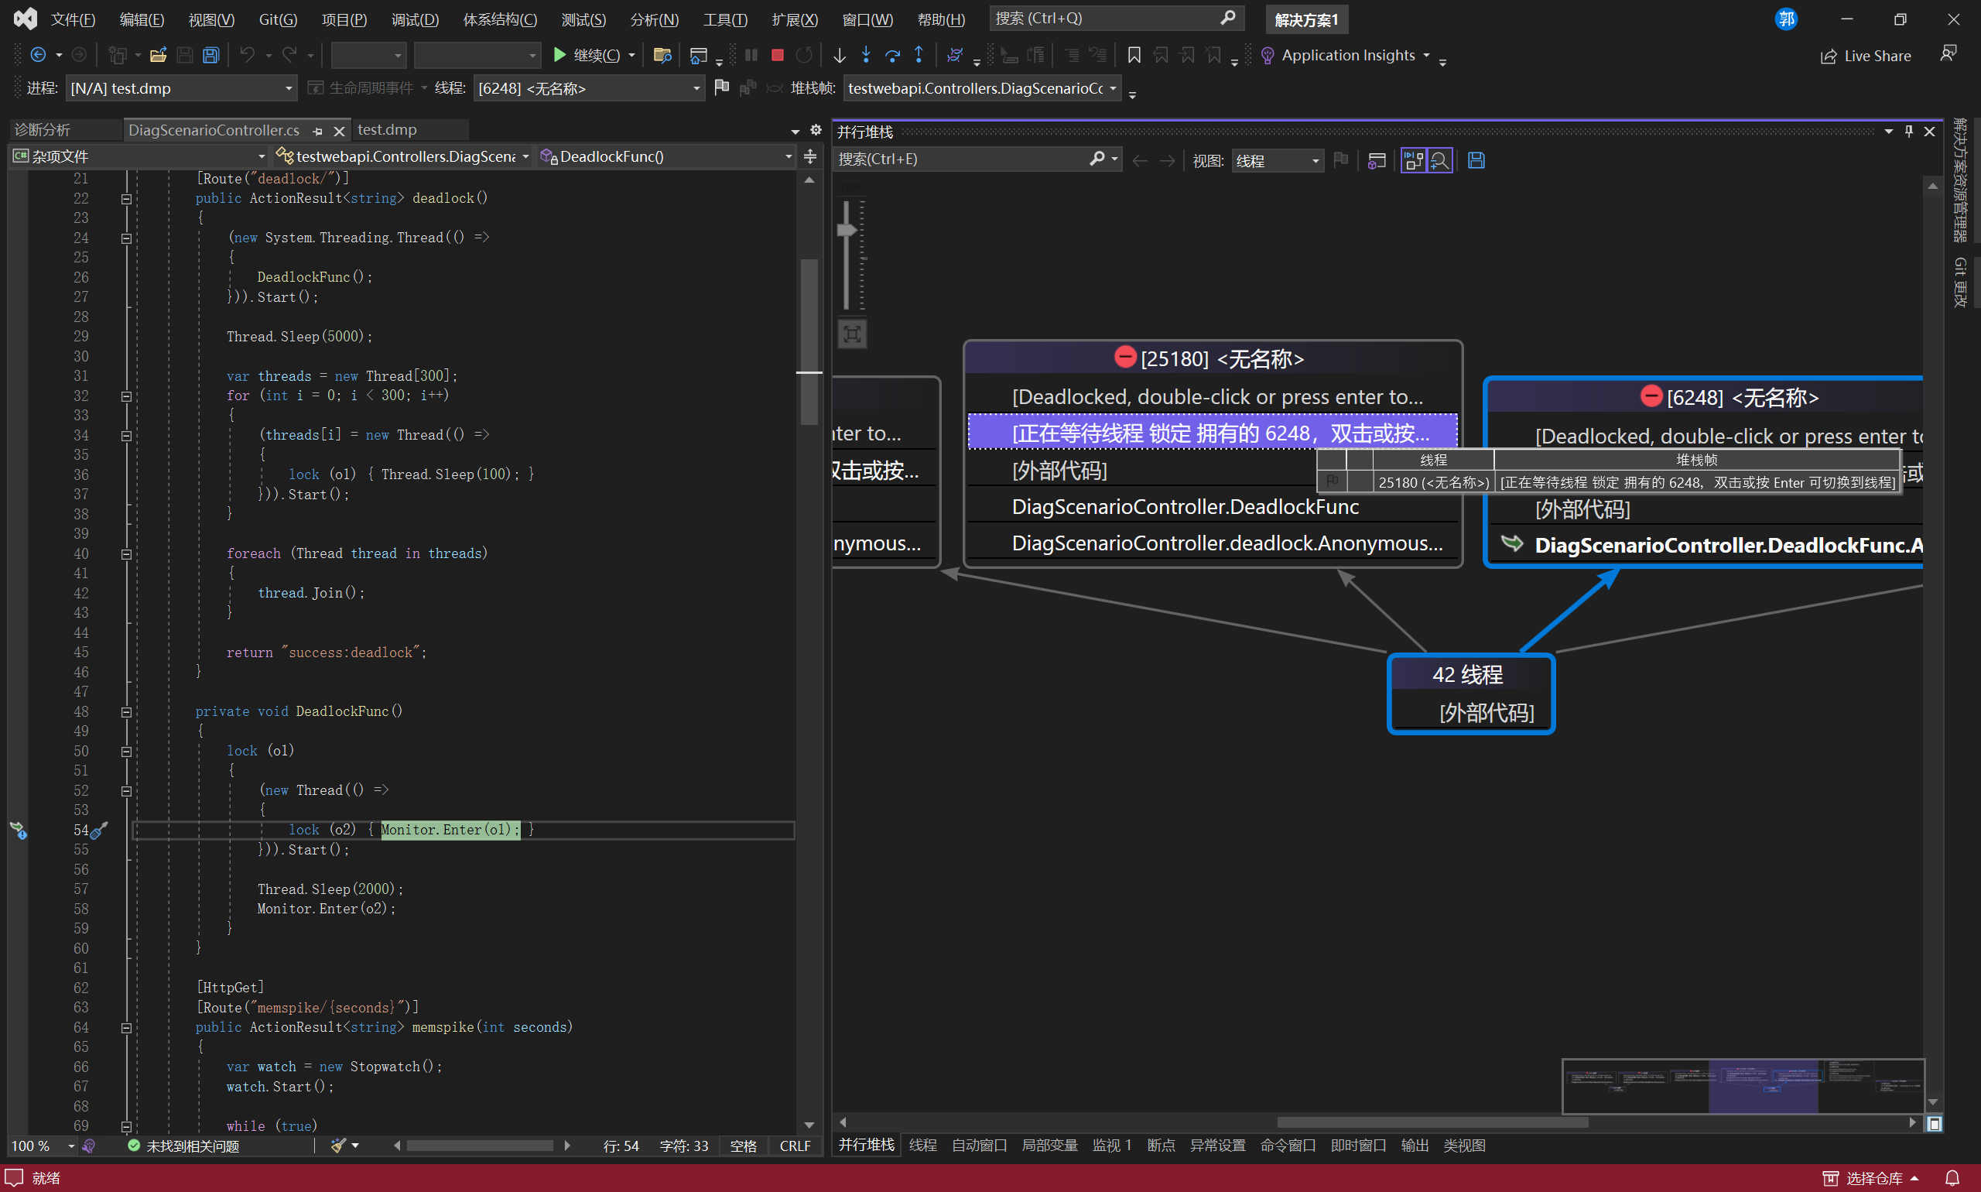The image size is (1981, 1192).
Task: Click the code cleanup broom icon
Action: pyautogui.click(x=339, y=1146)
